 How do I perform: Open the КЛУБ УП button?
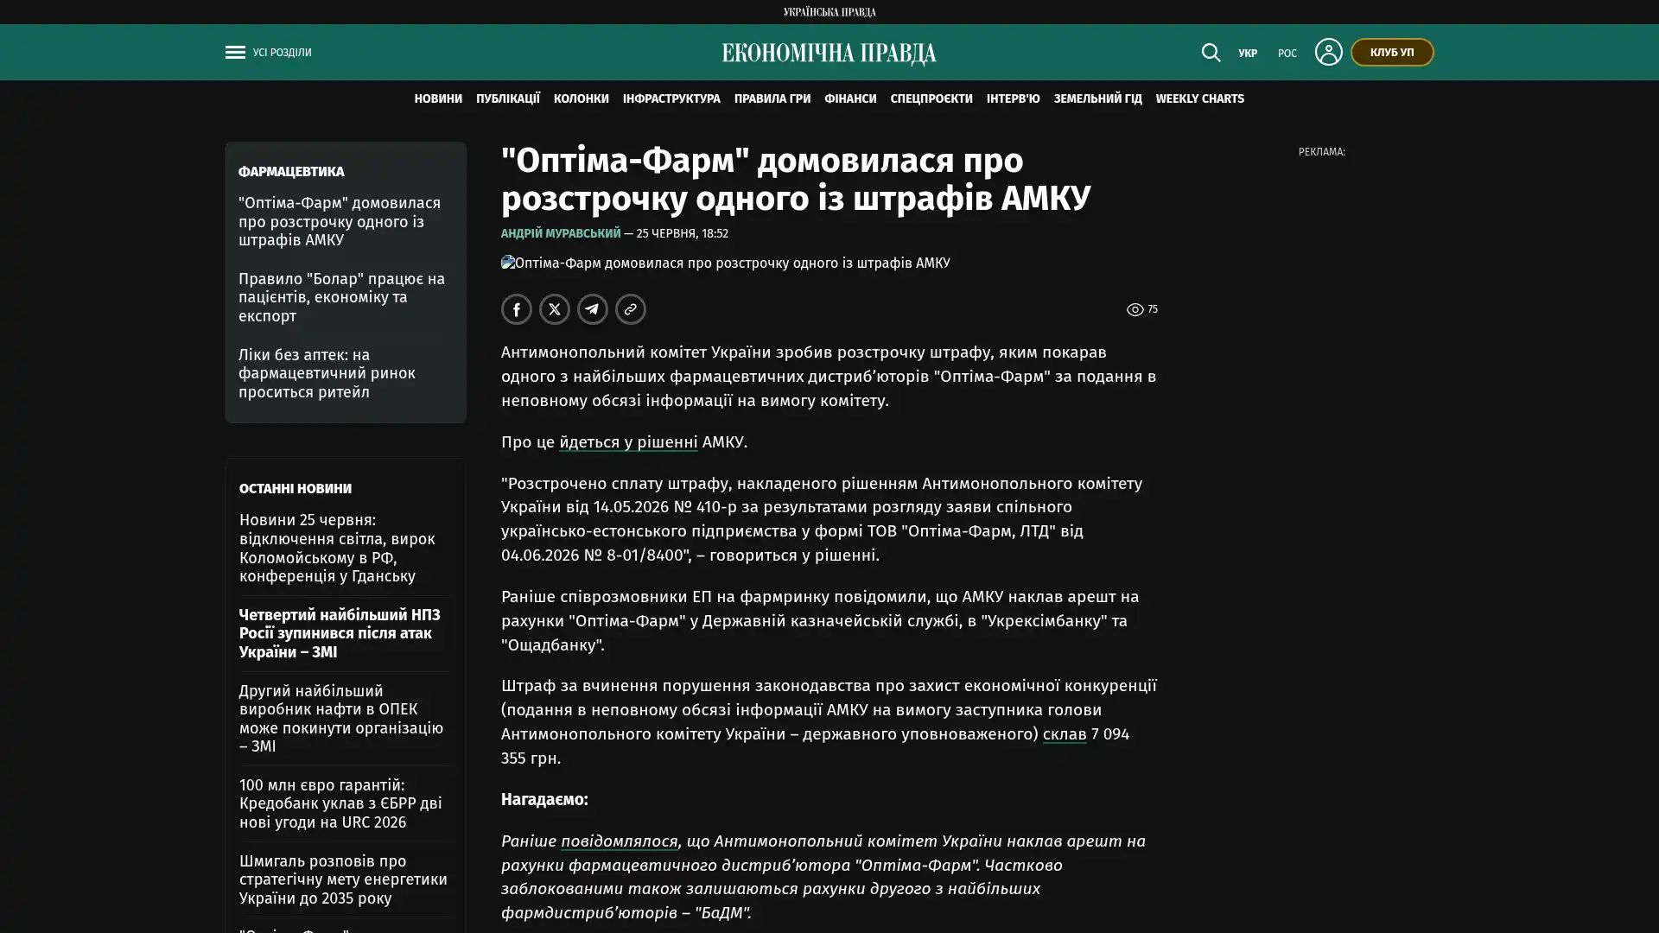pyautogui.click(x=1392, y=53)
